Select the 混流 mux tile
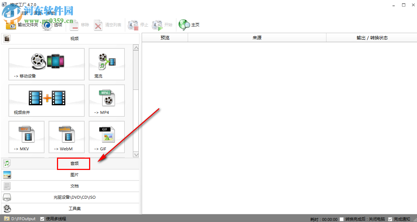The width and height of the screenshot is (417, 222). 107,64
